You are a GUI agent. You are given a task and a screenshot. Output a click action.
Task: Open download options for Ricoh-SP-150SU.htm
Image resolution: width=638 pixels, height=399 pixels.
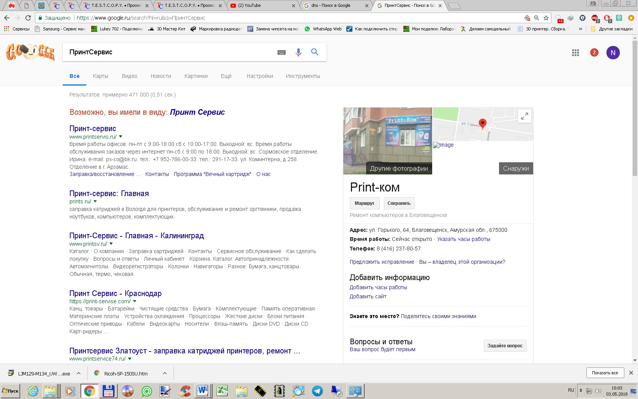165,374
